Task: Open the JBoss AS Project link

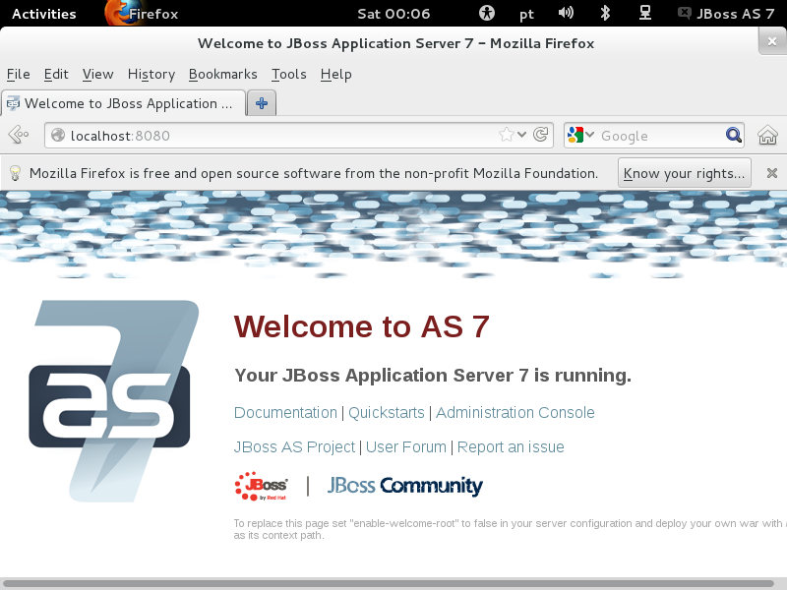Action: click(x=294, y=446)
